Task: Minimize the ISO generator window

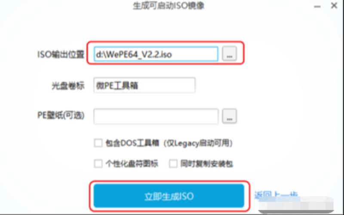Action: (x=317, y=6)
